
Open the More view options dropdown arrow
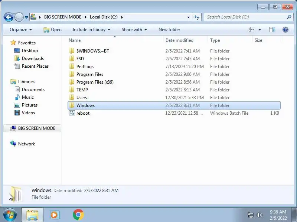coord(260,30)
